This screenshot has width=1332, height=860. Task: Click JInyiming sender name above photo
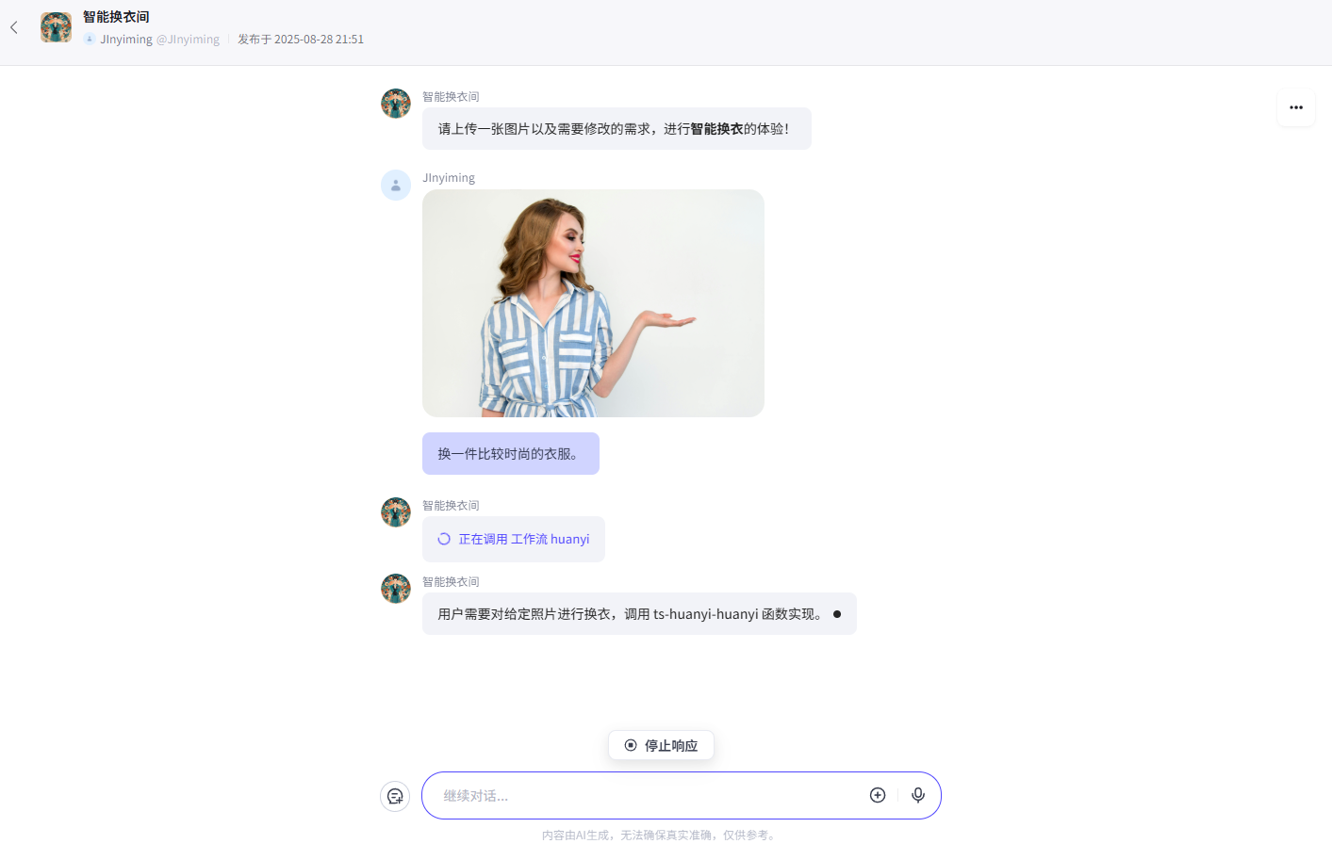(x=449, y=177)
